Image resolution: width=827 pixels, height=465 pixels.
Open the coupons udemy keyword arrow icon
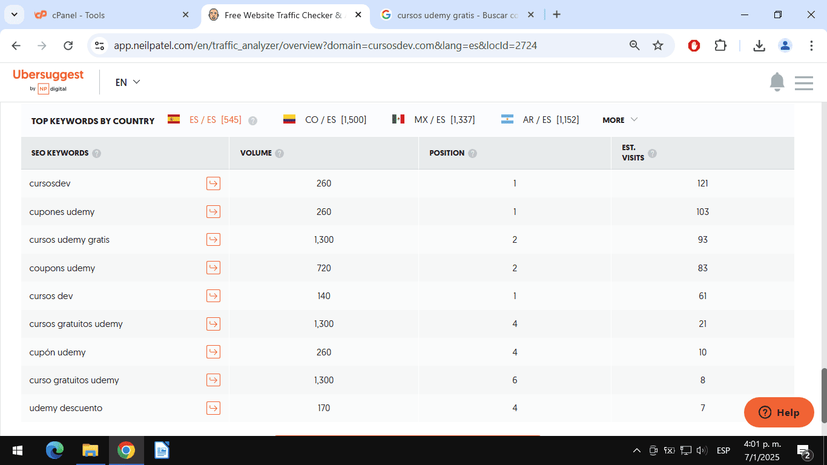click(x=213, y=268)
